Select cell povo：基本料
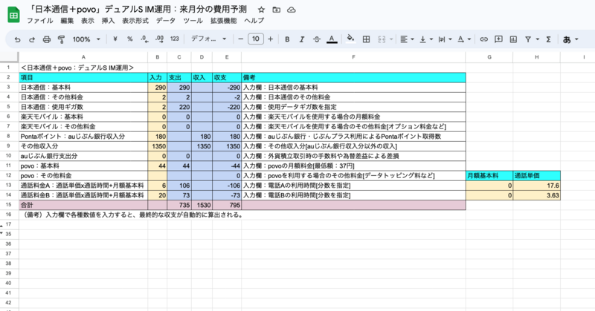Viewport: 595px width, 311px height. (x=83, y=166)
